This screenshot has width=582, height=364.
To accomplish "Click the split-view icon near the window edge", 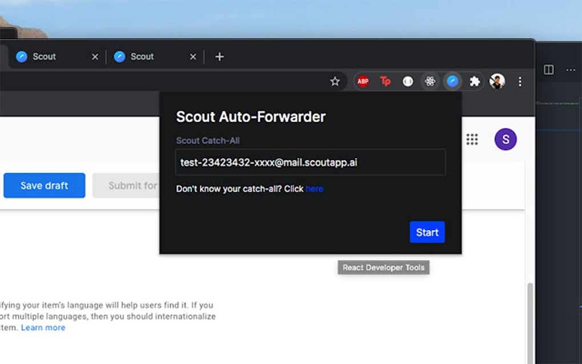I will coord(548,70).
